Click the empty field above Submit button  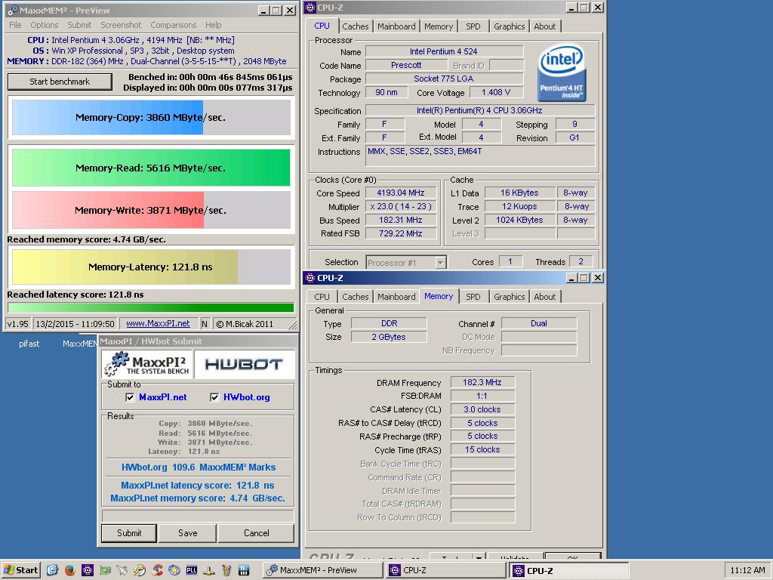(x=198, y=516)
